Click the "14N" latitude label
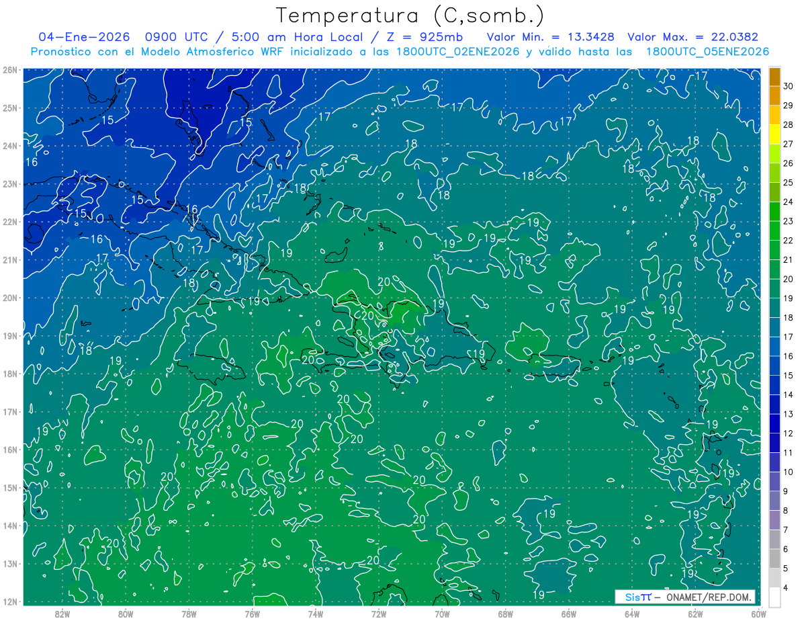806x623 pixels. 9,526
